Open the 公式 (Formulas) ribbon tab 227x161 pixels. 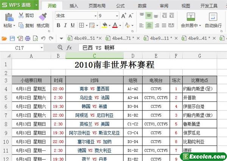(x=120, y=6)
